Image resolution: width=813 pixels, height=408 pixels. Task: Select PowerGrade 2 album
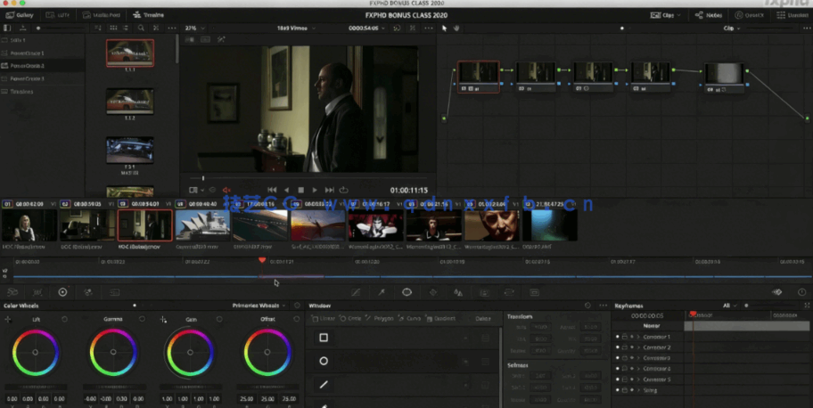[27, 66]
